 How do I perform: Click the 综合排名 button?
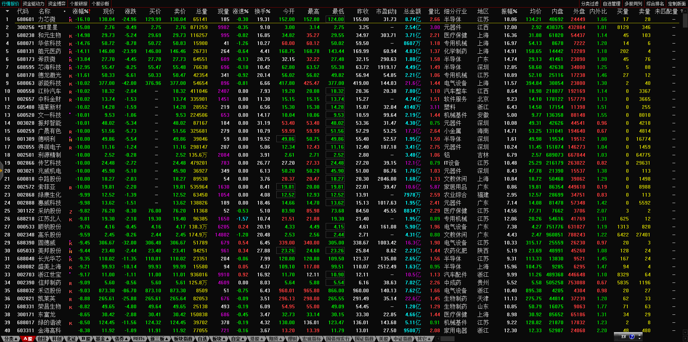pos(655,4)
